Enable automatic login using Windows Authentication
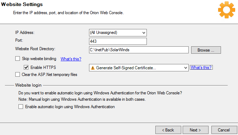Image resolution: width=238 pixels, height=135 pixels. (x=21, y=107)
